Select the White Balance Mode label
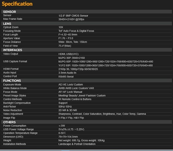 coord(15,88)
